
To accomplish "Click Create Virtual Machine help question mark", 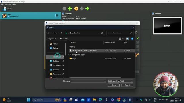I will tap(131, 23).
